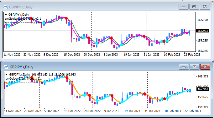Image resolution: width=214 pixels, height=118 pixels.
Task: Click the red signal dot at 15 Dec 2022 in lower chart
Action: 67,78
